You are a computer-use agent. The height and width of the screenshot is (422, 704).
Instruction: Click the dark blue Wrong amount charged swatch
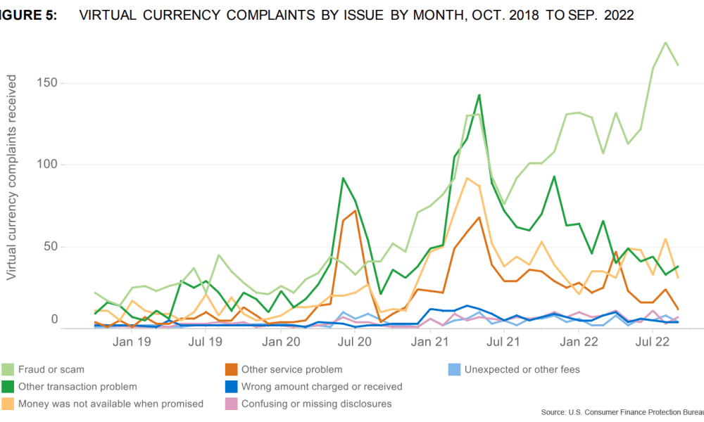pyautogui.click(x=229, y=386)
